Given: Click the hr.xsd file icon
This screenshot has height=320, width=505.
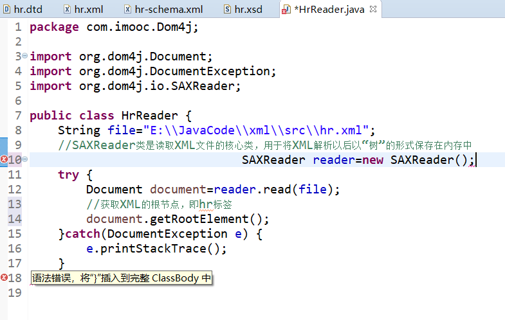Looking at the screenshot, I should pyautogui.click(x=227, y=10).
